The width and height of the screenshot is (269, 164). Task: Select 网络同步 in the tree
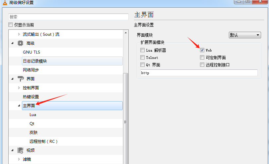31,70
